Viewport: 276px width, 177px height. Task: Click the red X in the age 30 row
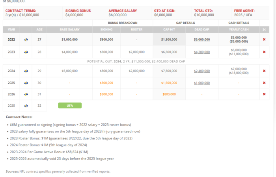point(264,83)
